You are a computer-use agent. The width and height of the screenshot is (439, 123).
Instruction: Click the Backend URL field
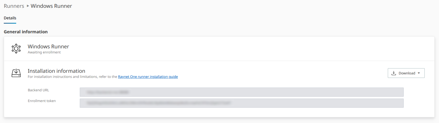[x=241, y=92]
